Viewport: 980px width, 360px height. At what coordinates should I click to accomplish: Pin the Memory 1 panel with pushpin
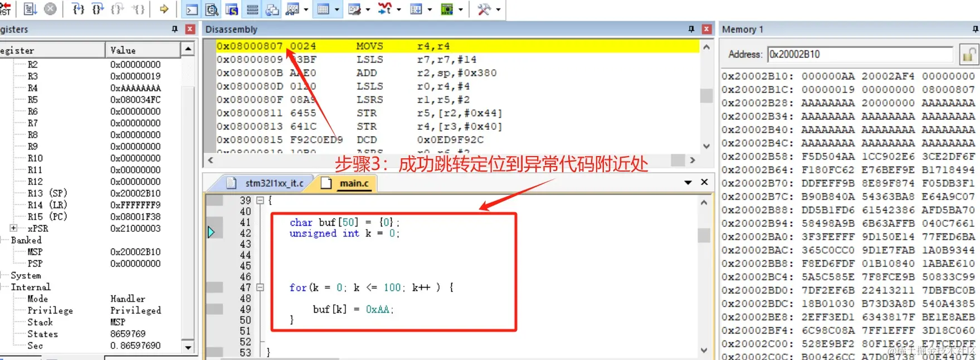(976, 29)
